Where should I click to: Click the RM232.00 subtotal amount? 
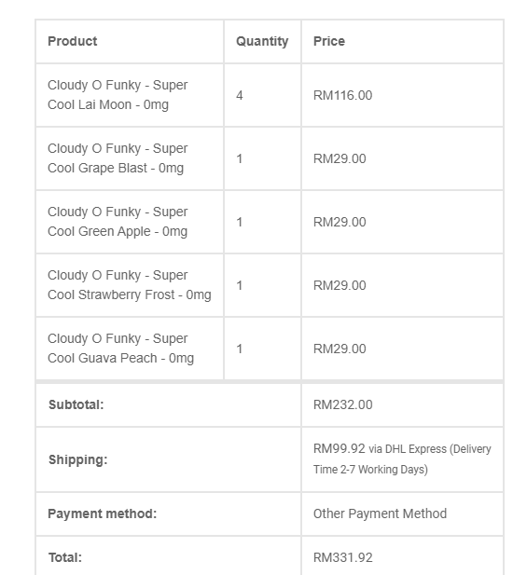pos(342,404)
